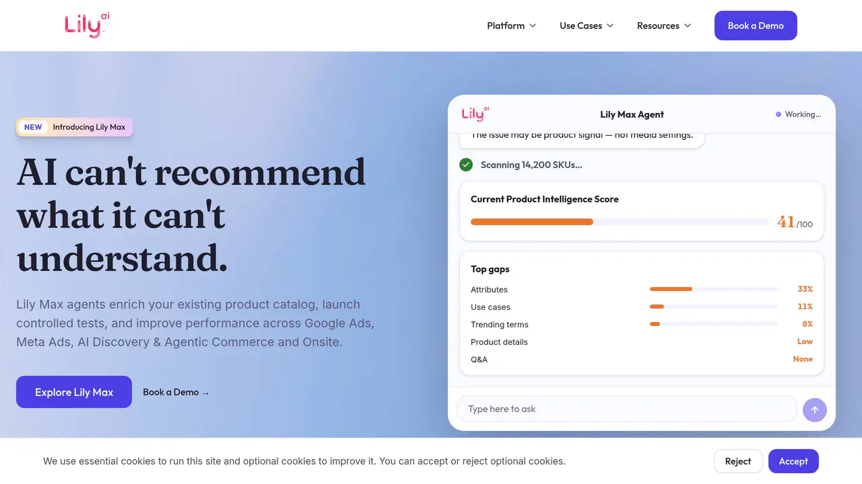Image resolution: width=862 pixels, height=484 pixels.
Task: Accept optional cookies
Action: click(793, 461)
